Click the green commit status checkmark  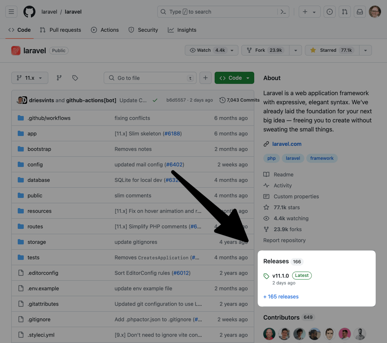155,100
